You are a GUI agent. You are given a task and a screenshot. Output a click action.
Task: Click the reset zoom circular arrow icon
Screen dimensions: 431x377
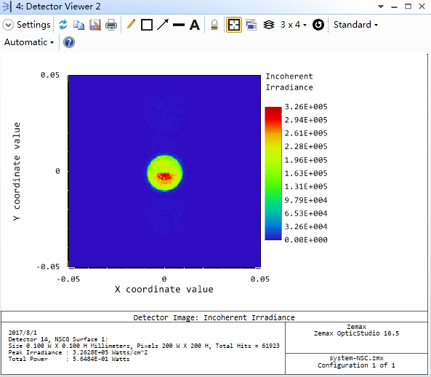click(x=318, y=25)
